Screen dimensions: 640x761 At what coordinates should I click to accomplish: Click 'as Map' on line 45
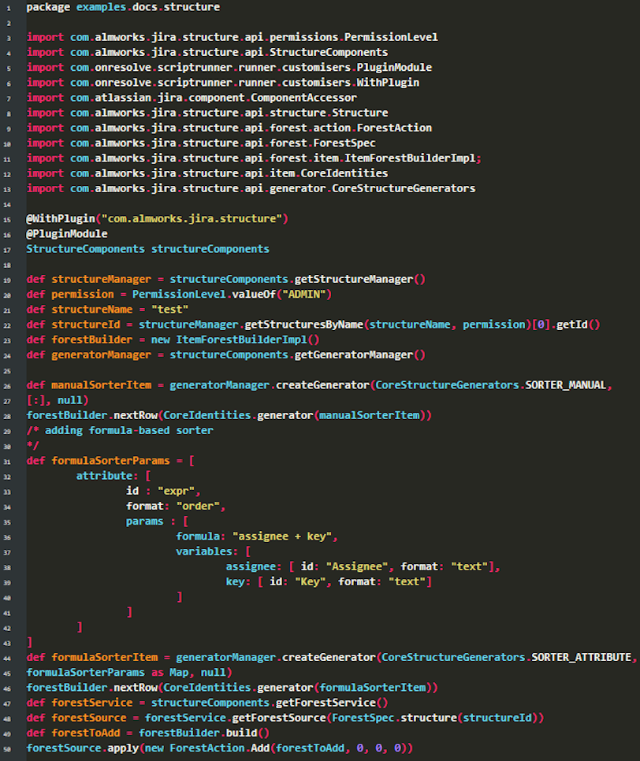point(170,673)
